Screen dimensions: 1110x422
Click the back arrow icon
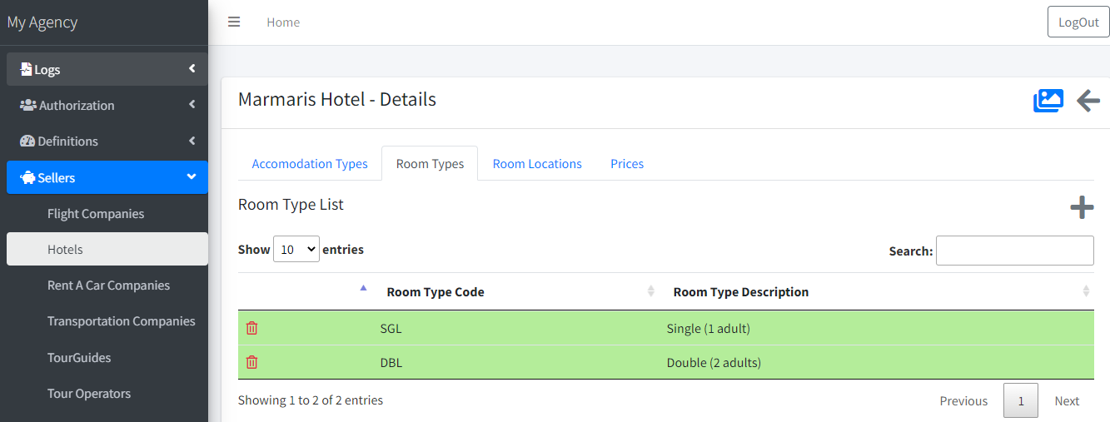point(1088,101)
